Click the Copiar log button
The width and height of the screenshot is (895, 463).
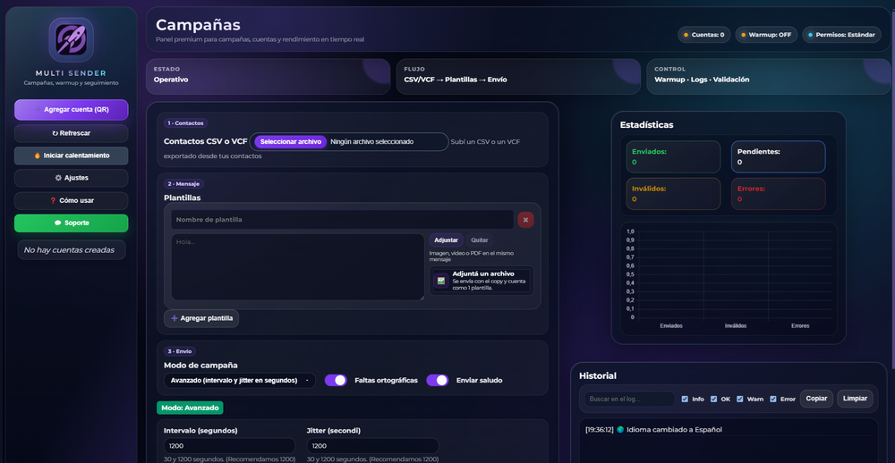[816, 399]
